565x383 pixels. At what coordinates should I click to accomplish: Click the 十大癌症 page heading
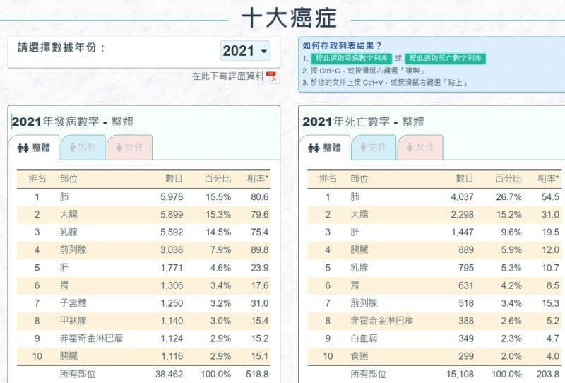[289, 18]
